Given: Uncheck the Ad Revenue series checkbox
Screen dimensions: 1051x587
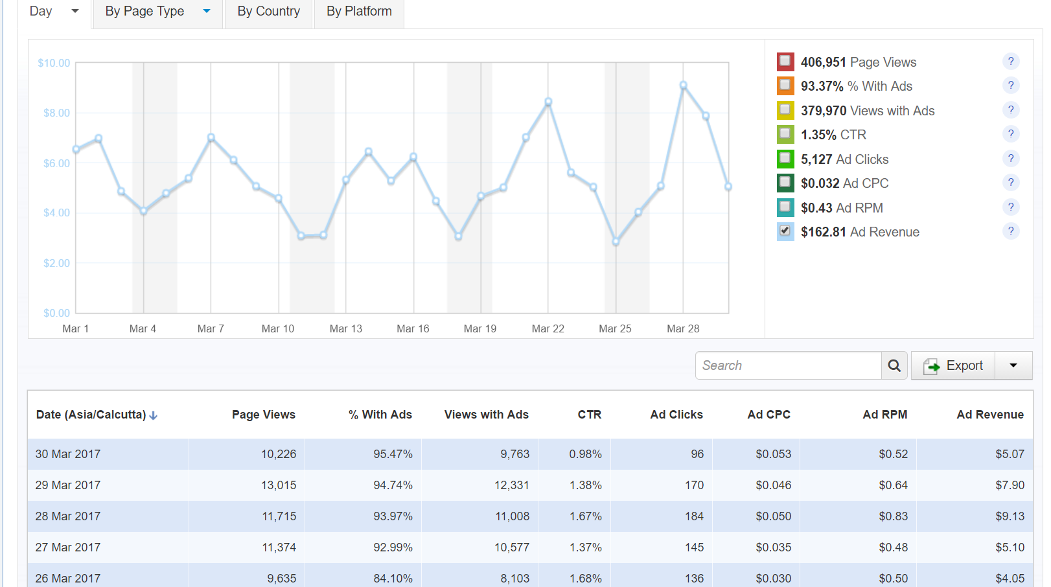Looking at the screenshot, I should pyautogui.click(x=785, y=231).
